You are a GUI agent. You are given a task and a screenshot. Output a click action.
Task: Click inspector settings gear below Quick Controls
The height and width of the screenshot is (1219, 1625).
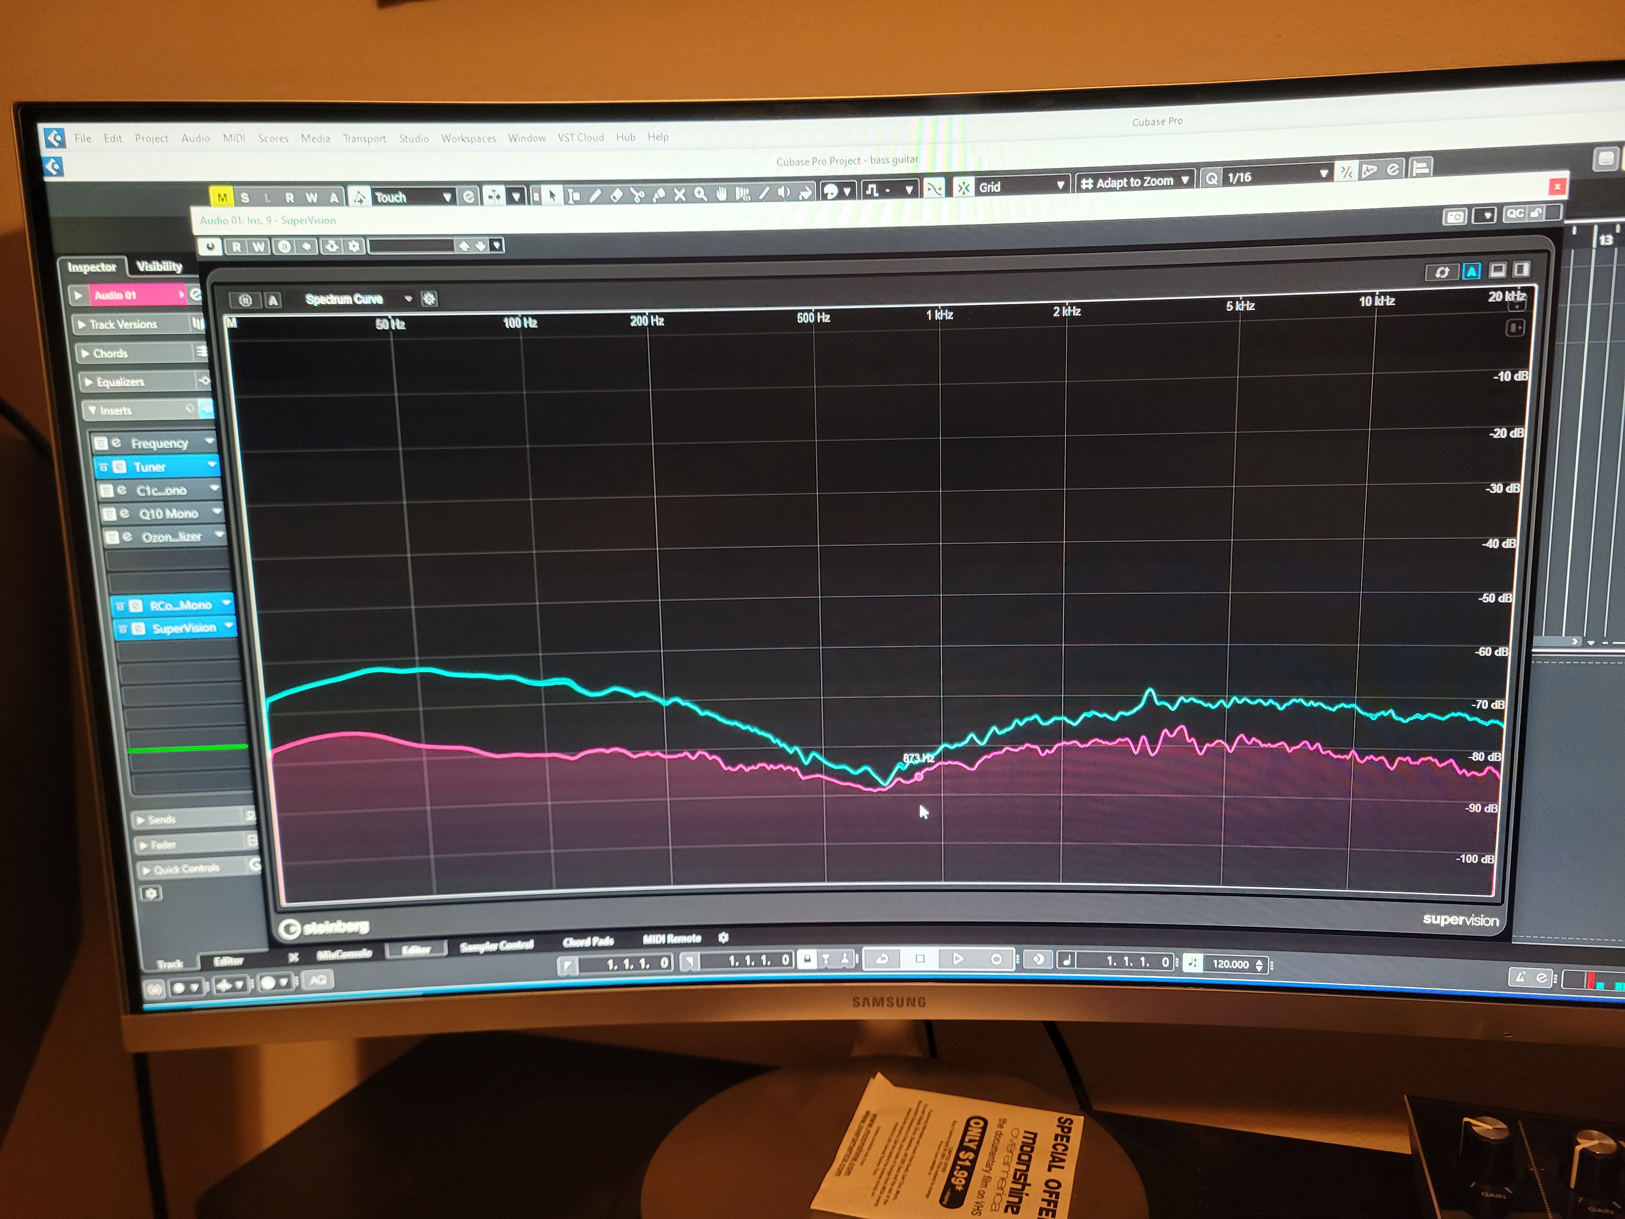[151, 894]
